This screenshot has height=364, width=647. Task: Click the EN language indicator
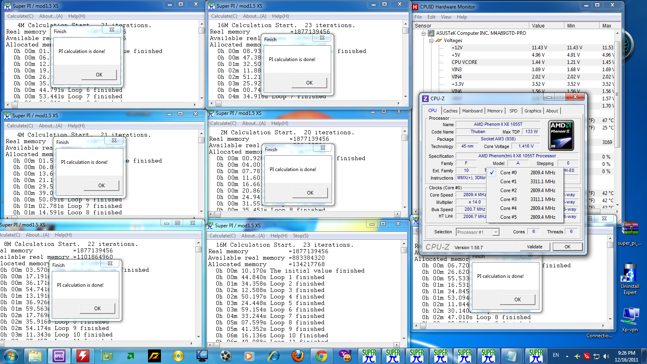click(x=556, y=355)
